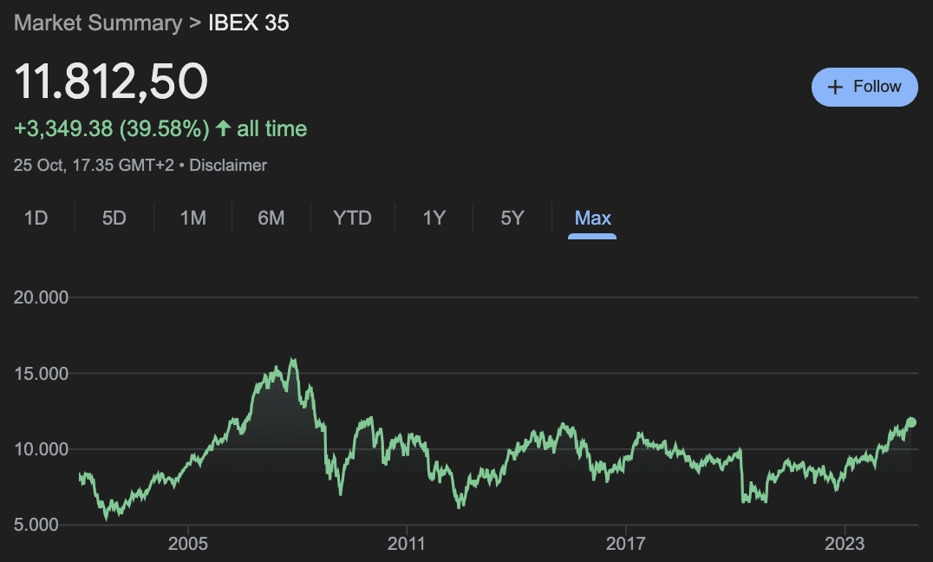This screenshot has height=562, width=933.
Task: Click the Follow button
Action: coord(864,87)
